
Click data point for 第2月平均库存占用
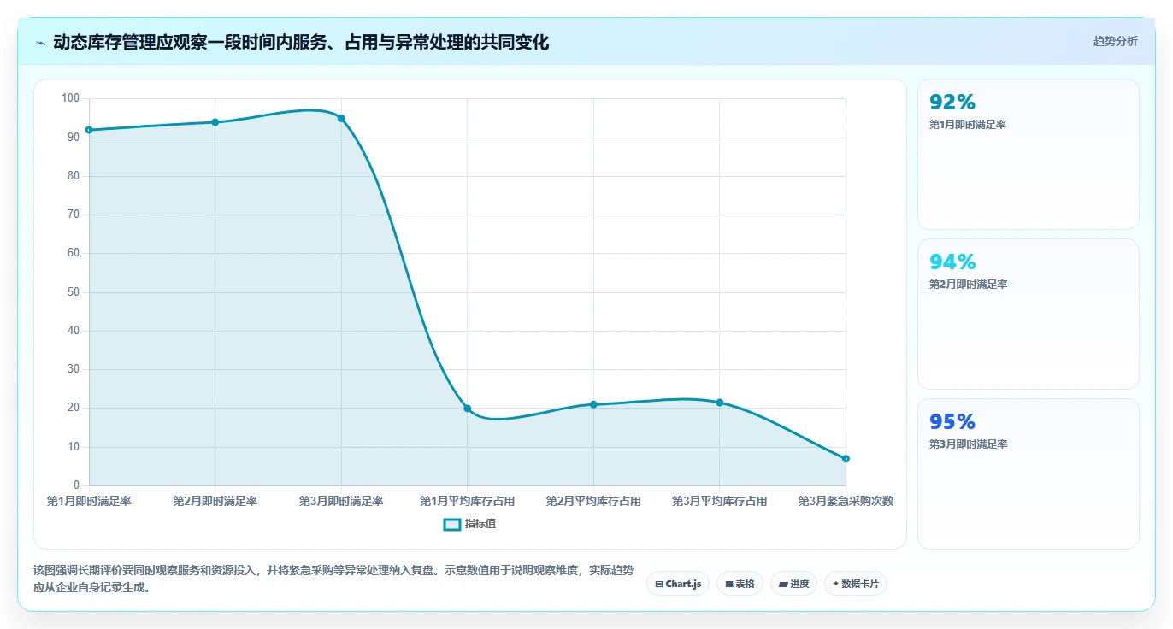pyautogui.click(x=593, y=404)
